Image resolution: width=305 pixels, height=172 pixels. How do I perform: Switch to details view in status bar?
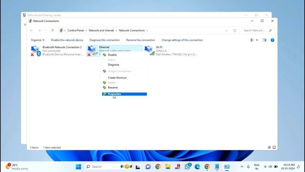coord(269,148)
